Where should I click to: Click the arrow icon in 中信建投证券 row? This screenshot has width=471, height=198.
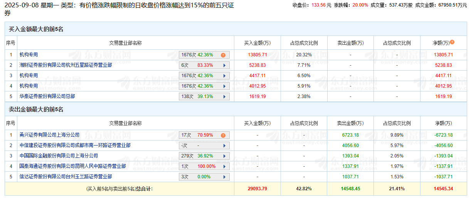click(x=224, y=146)
